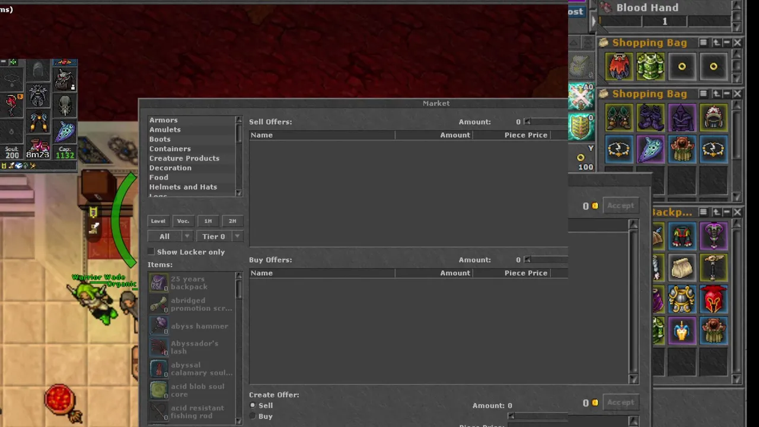
Task: Go up one level in Backpack container
Action: point(716,212)
